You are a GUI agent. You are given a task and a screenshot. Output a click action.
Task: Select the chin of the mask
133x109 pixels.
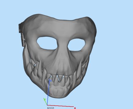pos(58,93)
